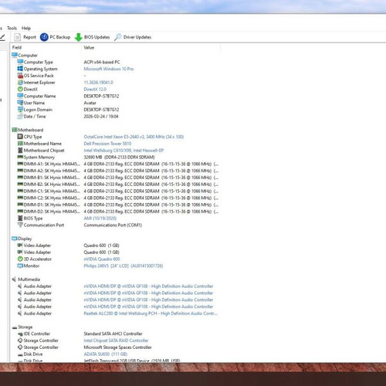Click the OS Service Pack icon
Viewport: 386px width, 386px height.
tap(20, 76)
